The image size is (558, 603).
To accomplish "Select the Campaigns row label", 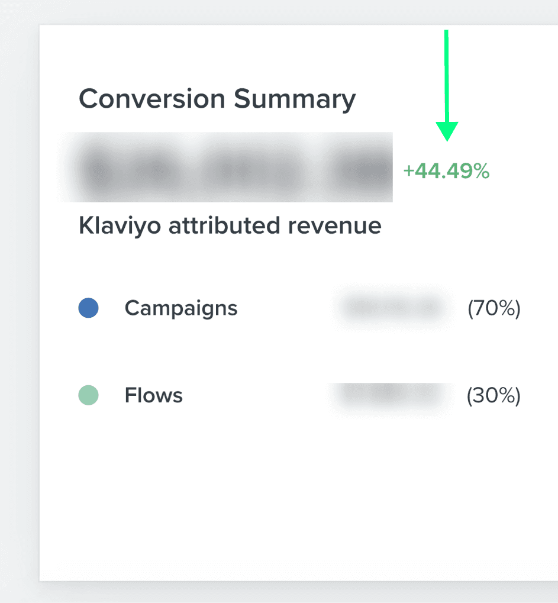I will point(181,308).
